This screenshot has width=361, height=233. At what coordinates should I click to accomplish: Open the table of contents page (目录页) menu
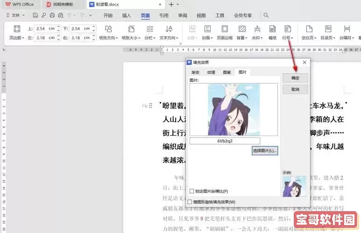click(x=328, y=33)
